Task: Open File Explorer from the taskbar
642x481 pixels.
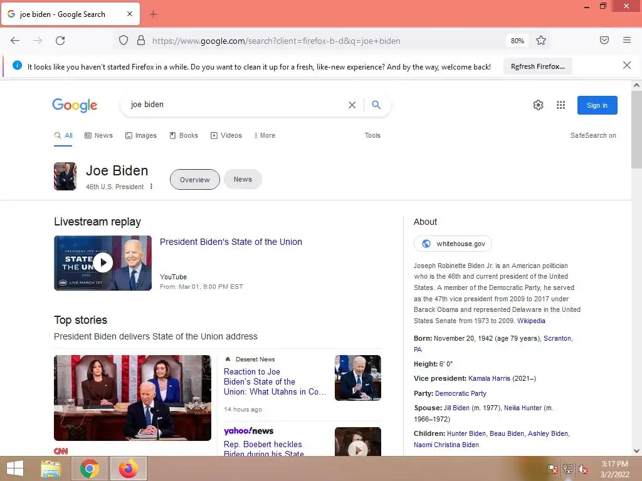Action: click(x=51, y=468)
